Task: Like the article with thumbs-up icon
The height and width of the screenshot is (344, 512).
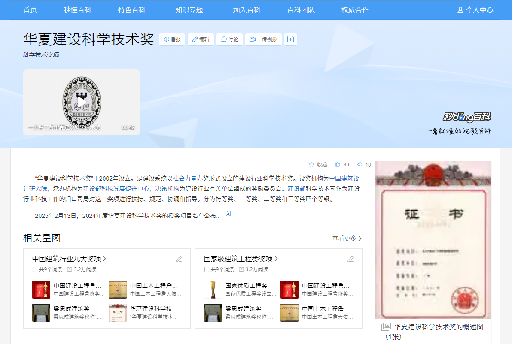Action: click(338, 165)
